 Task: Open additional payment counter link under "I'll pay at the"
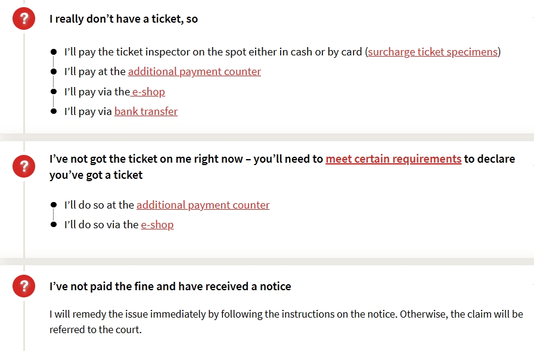click(x=194, y=72)
